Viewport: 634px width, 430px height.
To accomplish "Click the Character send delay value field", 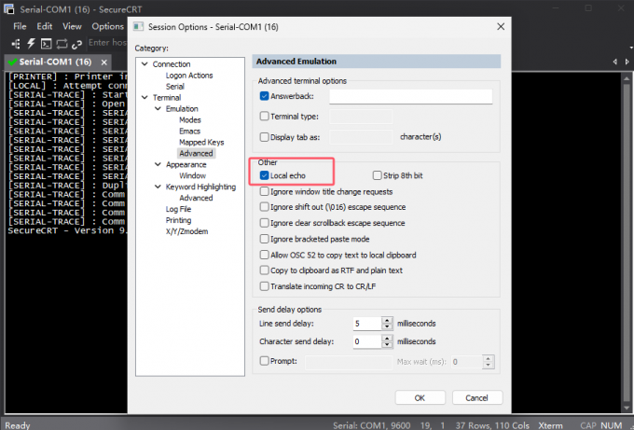I will 367,341.
